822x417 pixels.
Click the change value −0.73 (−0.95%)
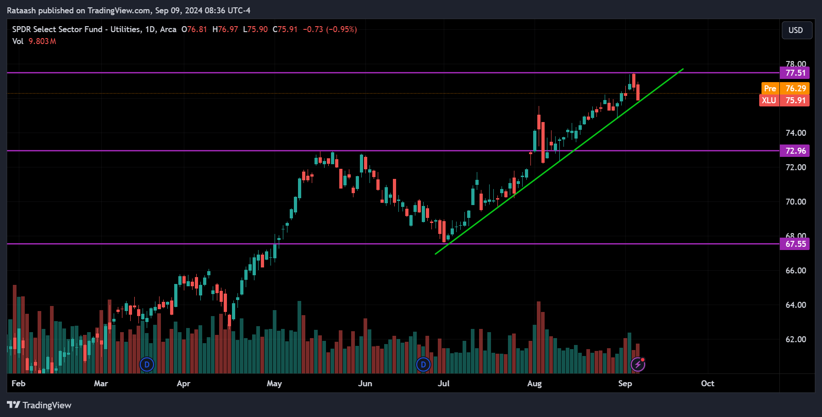(x=330, y=29)
